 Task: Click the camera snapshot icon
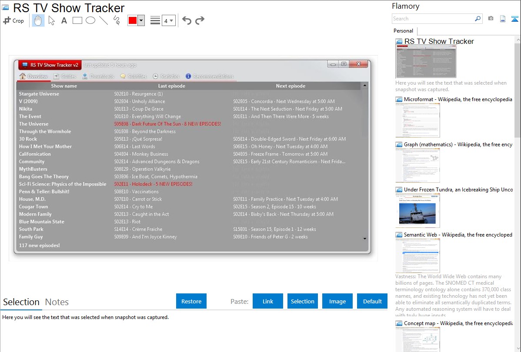pos(491,19)
